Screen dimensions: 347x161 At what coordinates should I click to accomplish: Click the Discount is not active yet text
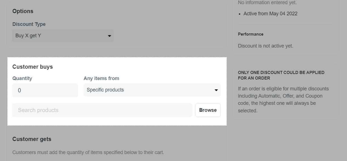point(266,46)
